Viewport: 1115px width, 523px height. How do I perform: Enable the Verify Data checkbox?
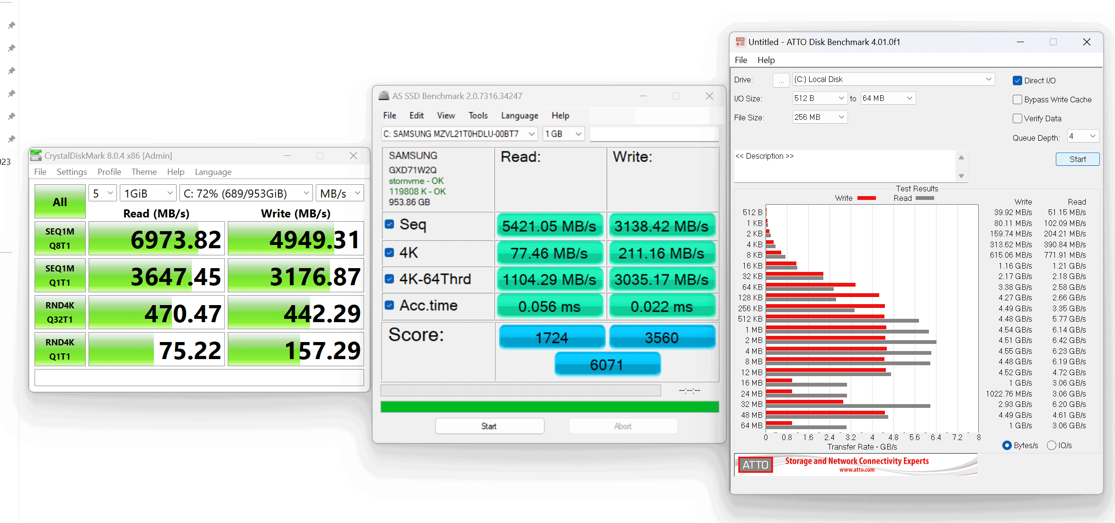[1017, 118]
